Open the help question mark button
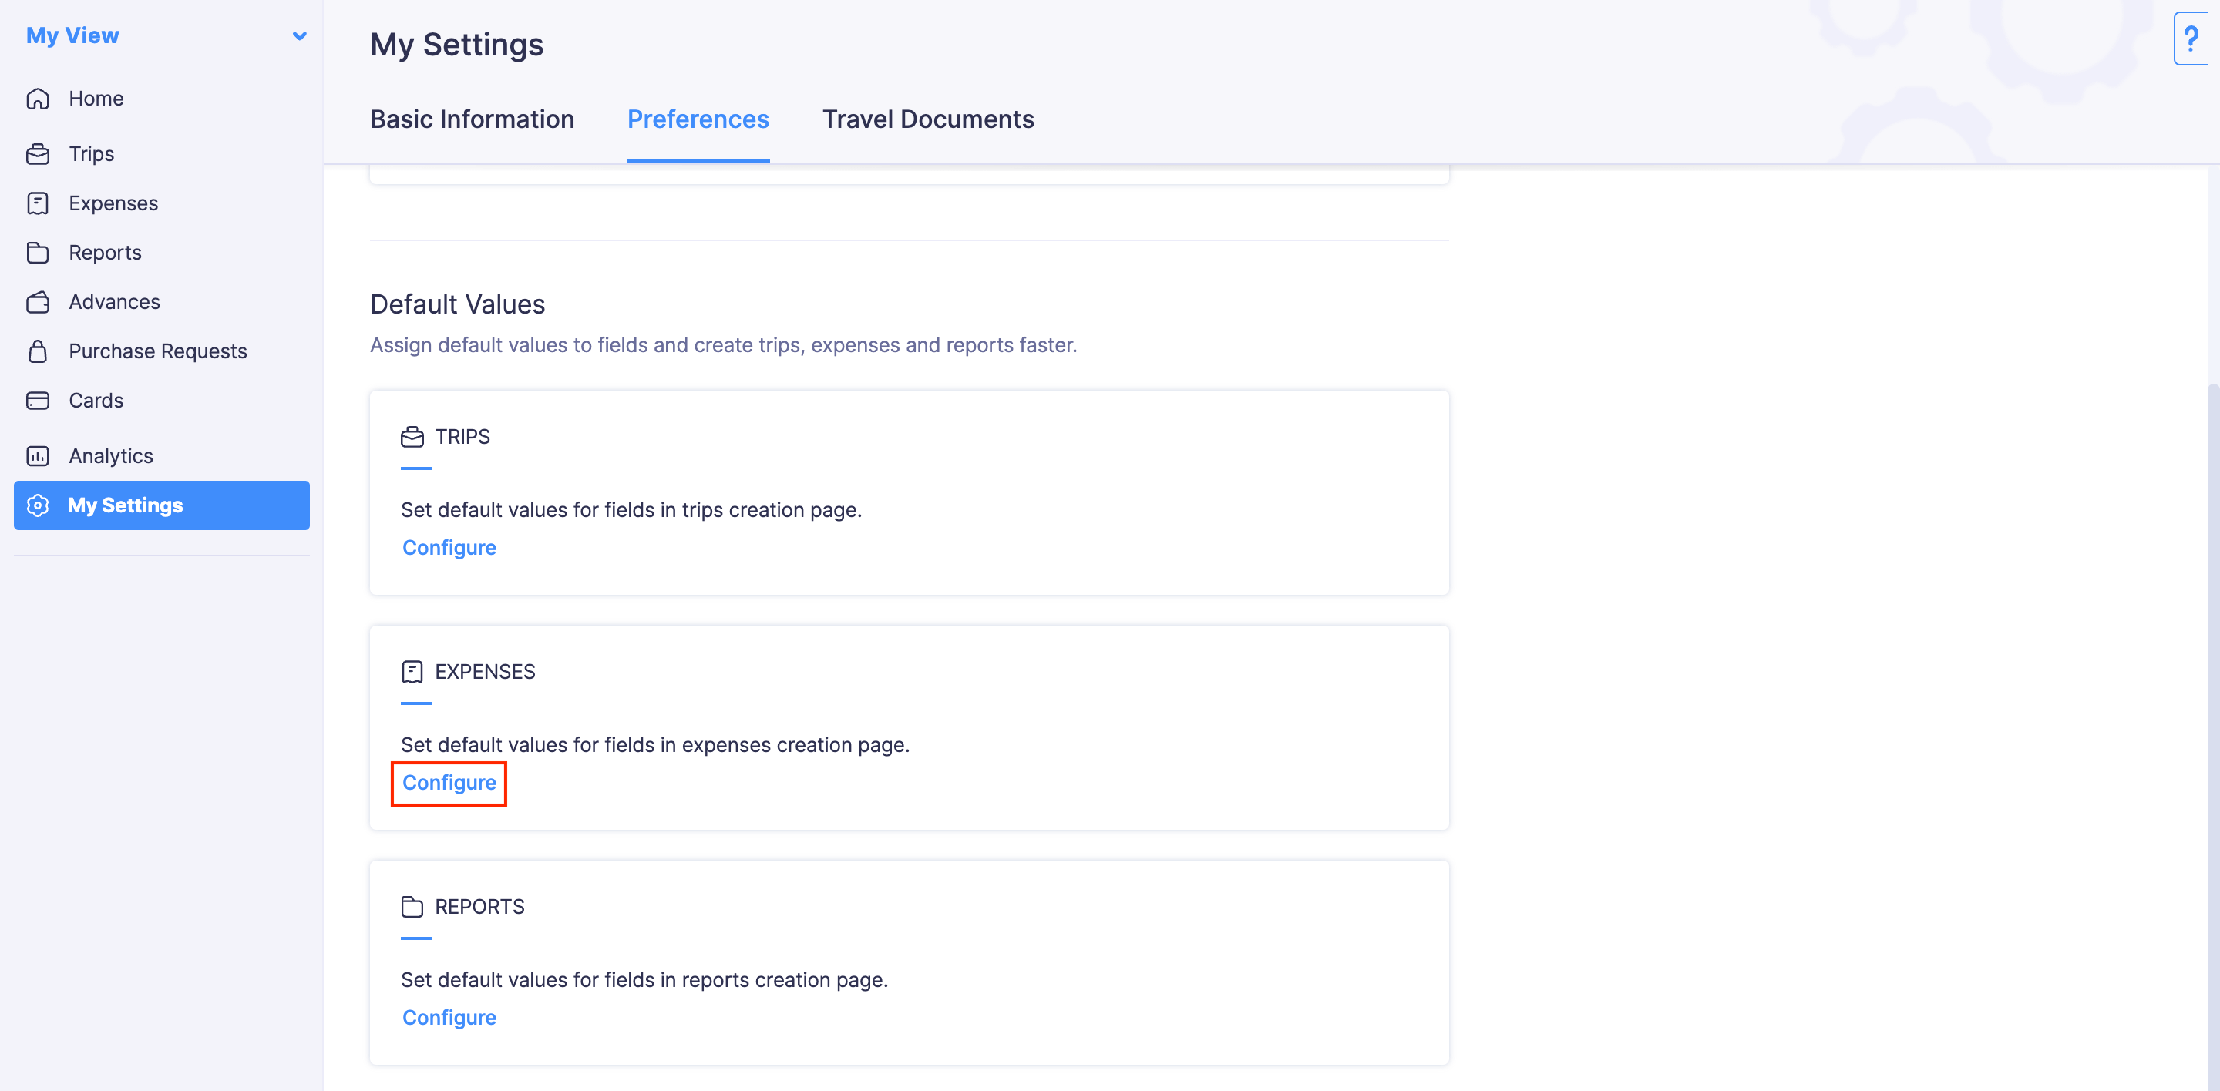2220x1091 pixels. click(2192, 39)
